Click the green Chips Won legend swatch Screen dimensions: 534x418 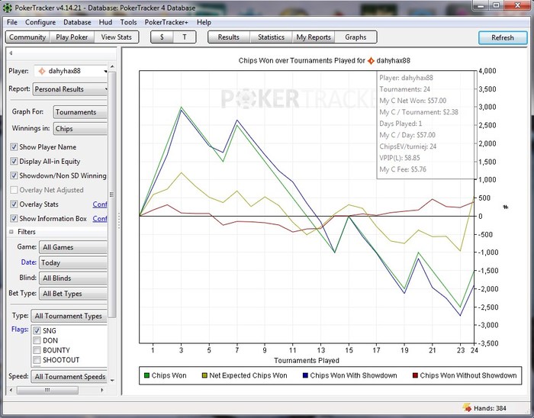pos(146,375)
